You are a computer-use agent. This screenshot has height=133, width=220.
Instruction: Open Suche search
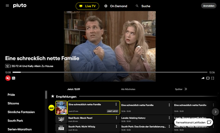coord(143,6)
